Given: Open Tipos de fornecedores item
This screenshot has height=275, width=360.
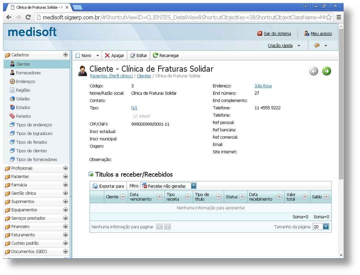Looking at the screenshot, I should pyautogui.click(x=33, y=159).
